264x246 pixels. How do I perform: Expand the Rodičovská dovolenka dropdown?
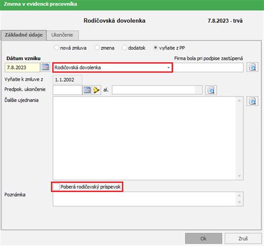168,67
